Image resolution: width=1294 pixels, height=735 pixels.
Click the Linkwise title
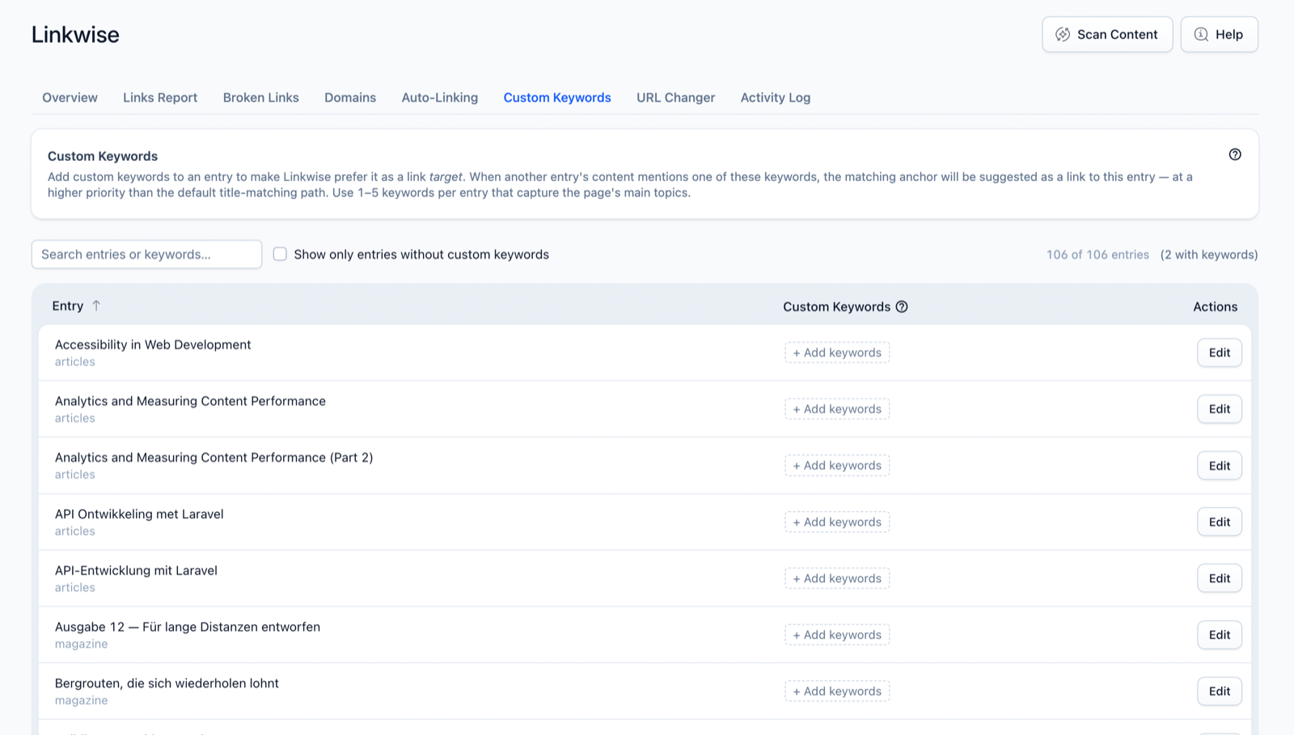coord(75,35)
